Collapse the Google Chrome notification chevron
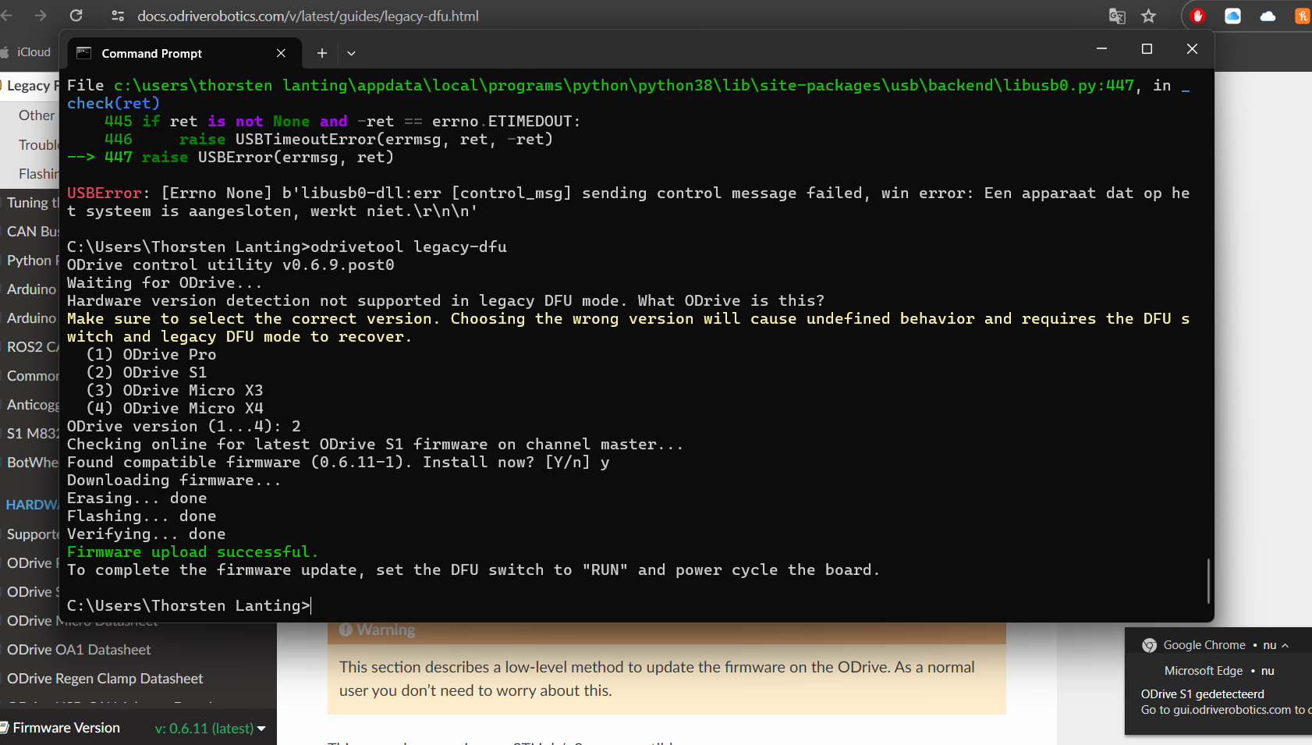The image size is (1312, 745). [1285, 645]
